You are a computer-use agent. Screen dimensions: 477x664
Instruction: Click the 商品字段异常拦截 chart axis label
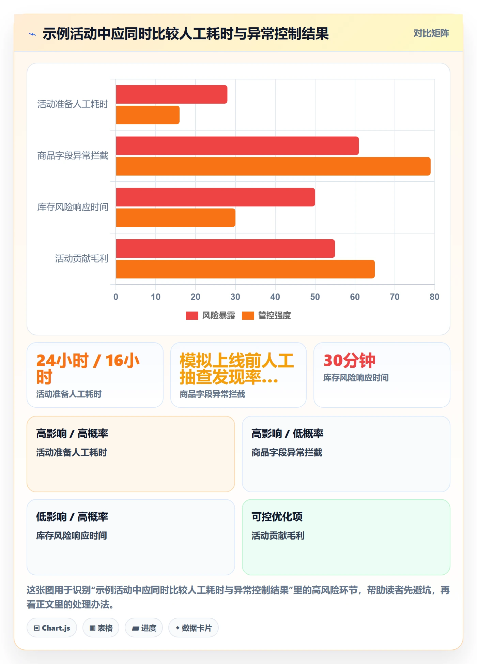[x=73, y=156]
